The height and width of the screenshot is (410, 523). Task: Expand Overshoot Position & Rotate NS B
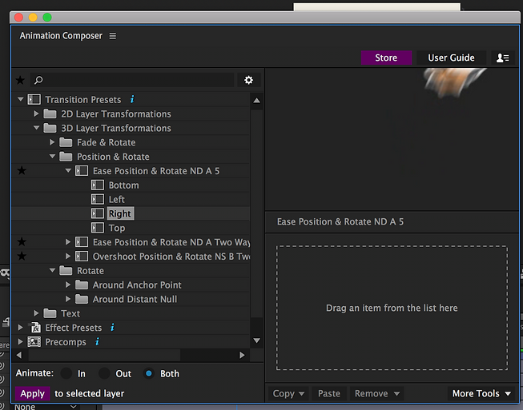tap(68, 257)
